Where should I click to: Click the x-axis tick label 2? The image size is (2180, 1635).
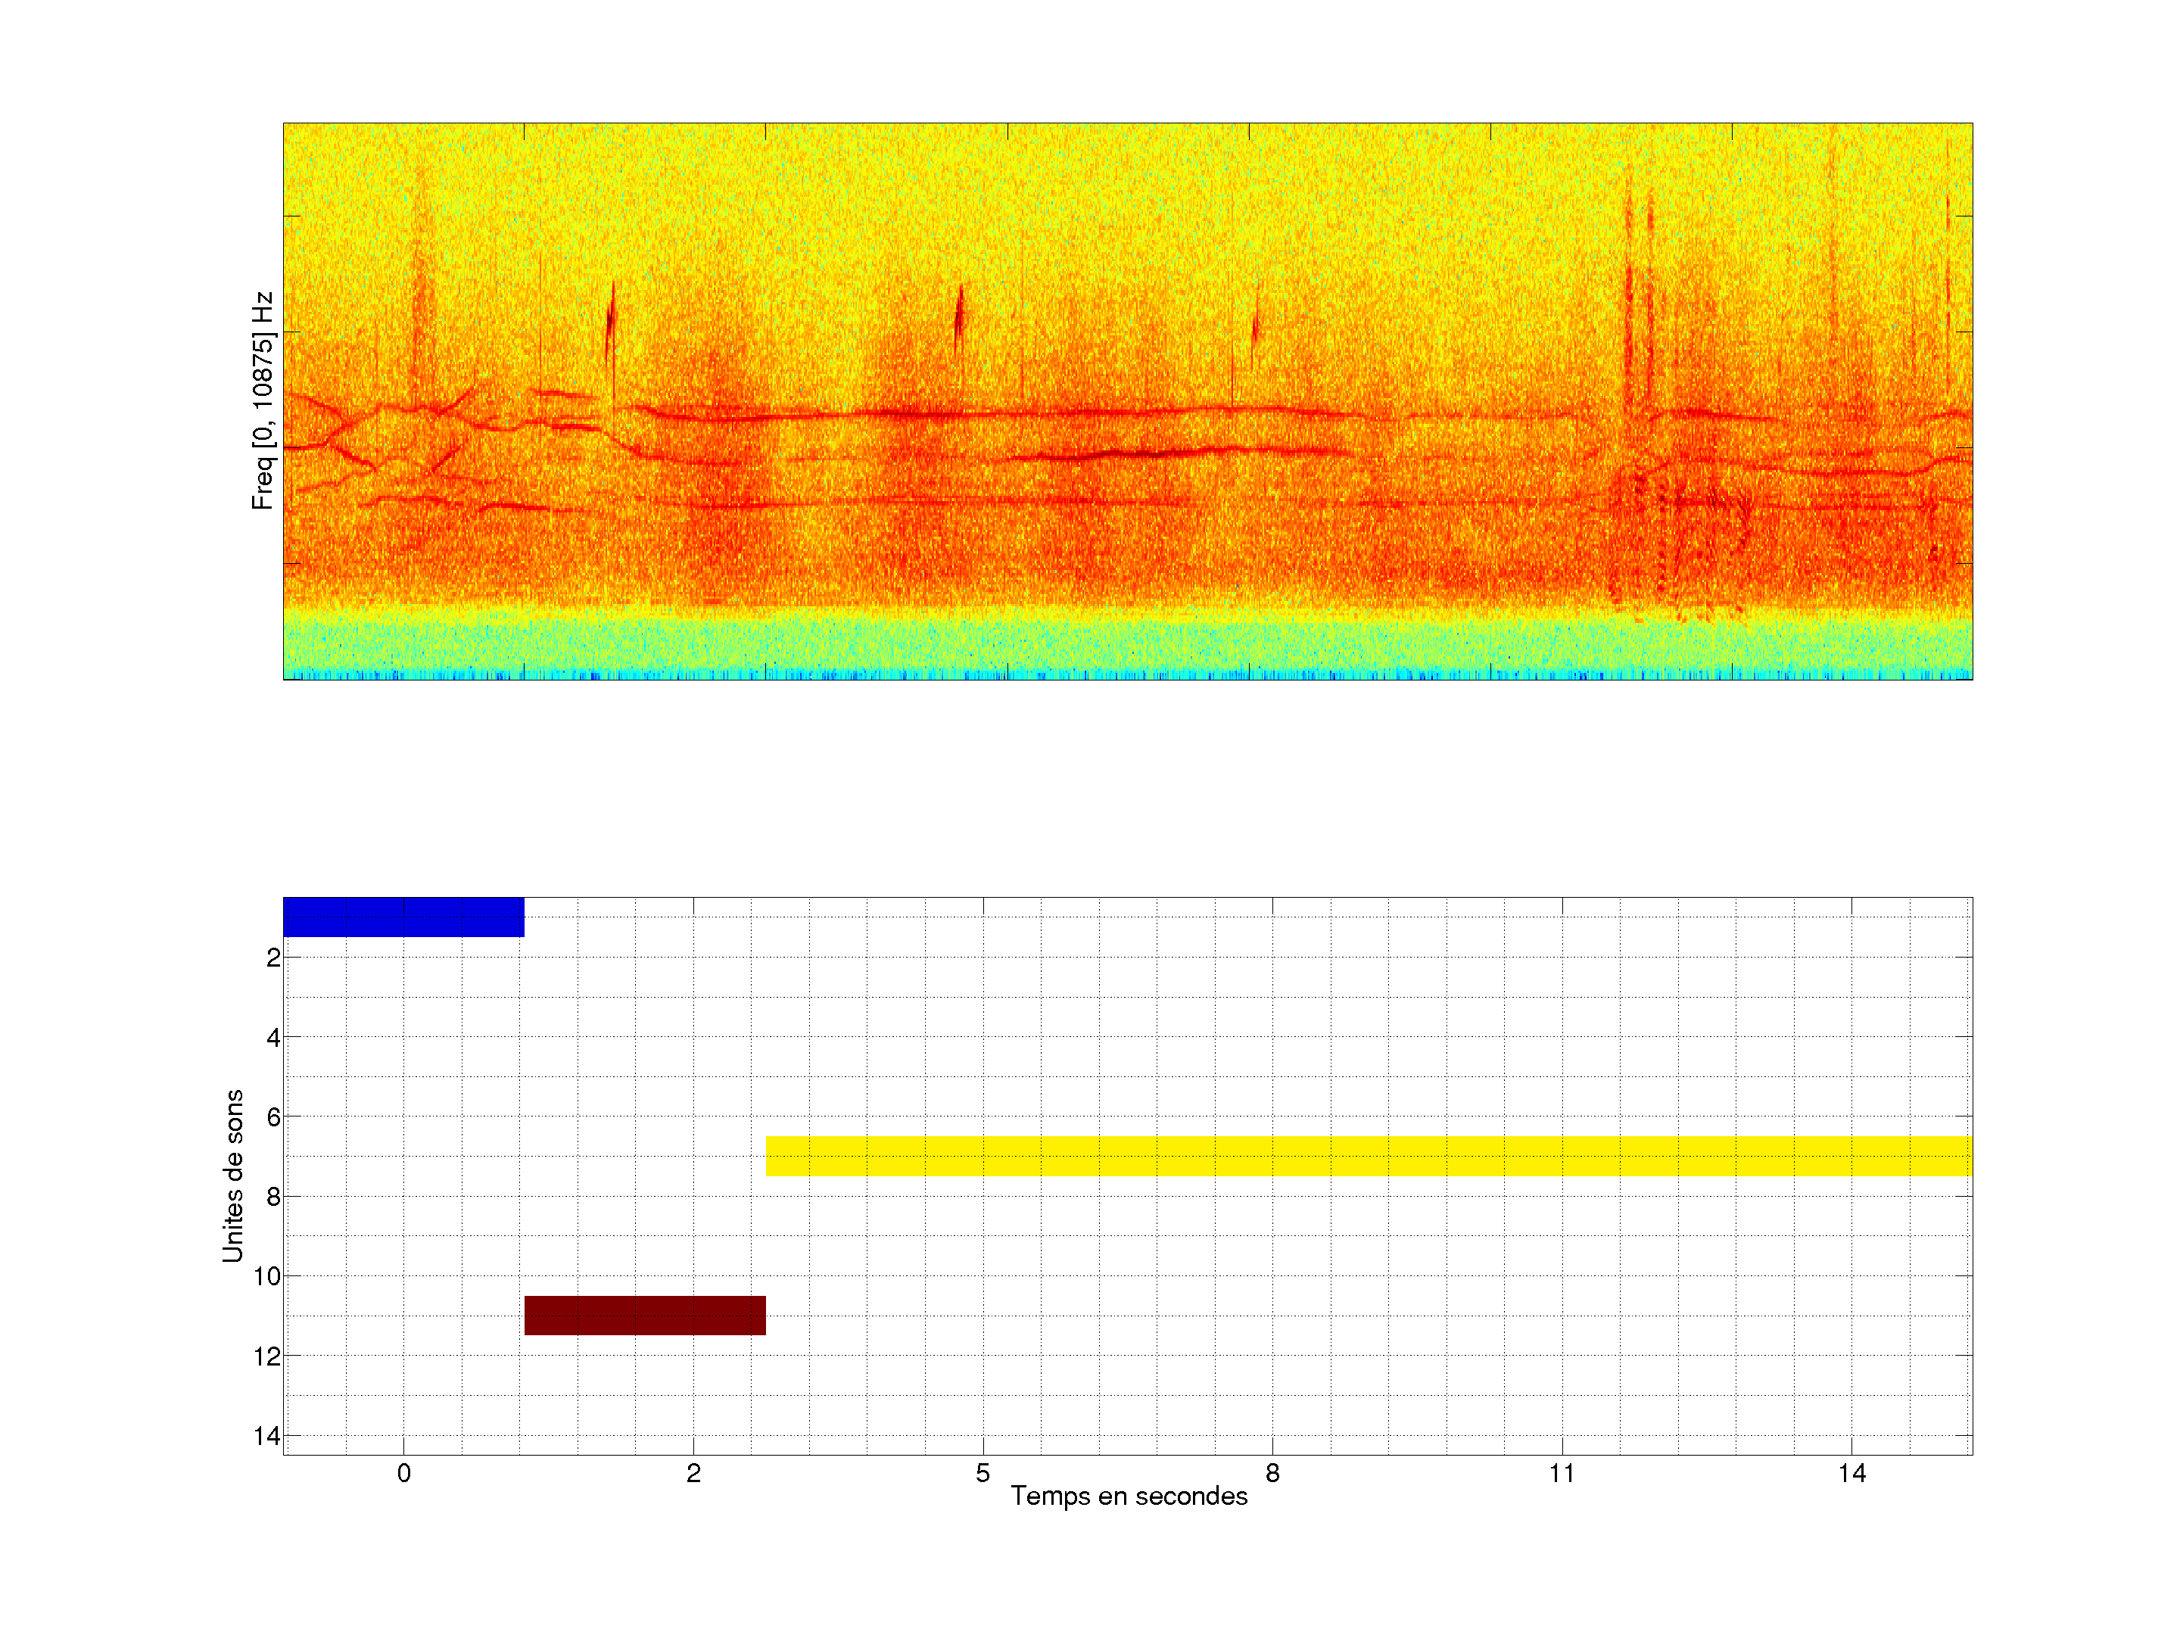693,1475
